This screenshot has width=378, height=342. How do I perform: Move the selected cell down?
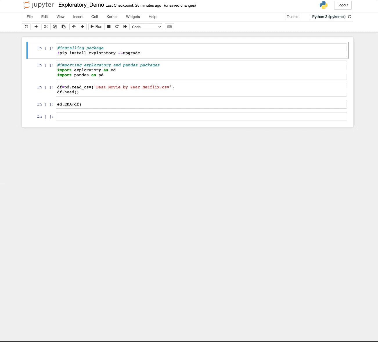[82, 27]
